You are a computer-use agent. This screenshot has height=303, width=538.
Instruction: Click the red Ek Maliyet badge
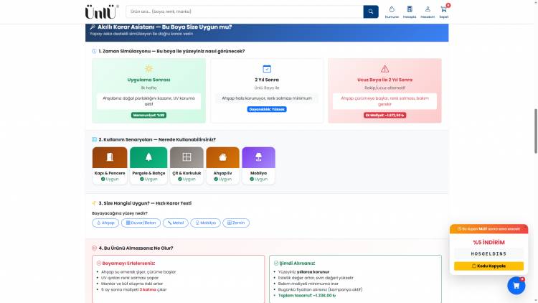[x=384, y=115]
